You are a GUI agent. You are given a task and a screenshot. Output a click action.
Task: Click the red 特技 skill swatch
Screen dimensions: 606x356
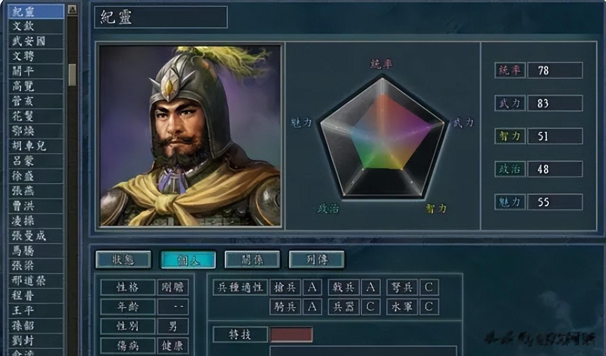click(x=291, y=335)
